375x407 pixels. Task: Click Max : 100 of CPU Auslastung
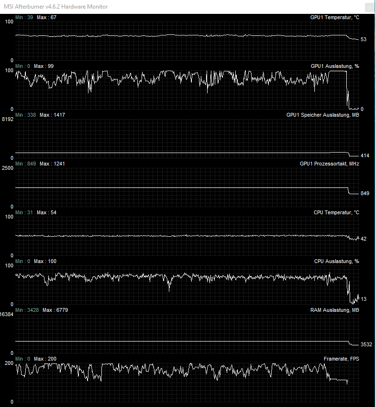pyautogui.click(x=45, y=262)
